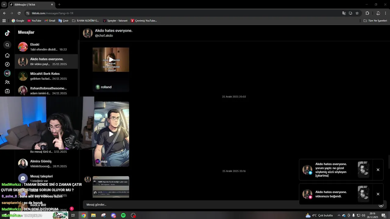Open the weather widget Çok bulutlu

point(319,215)
